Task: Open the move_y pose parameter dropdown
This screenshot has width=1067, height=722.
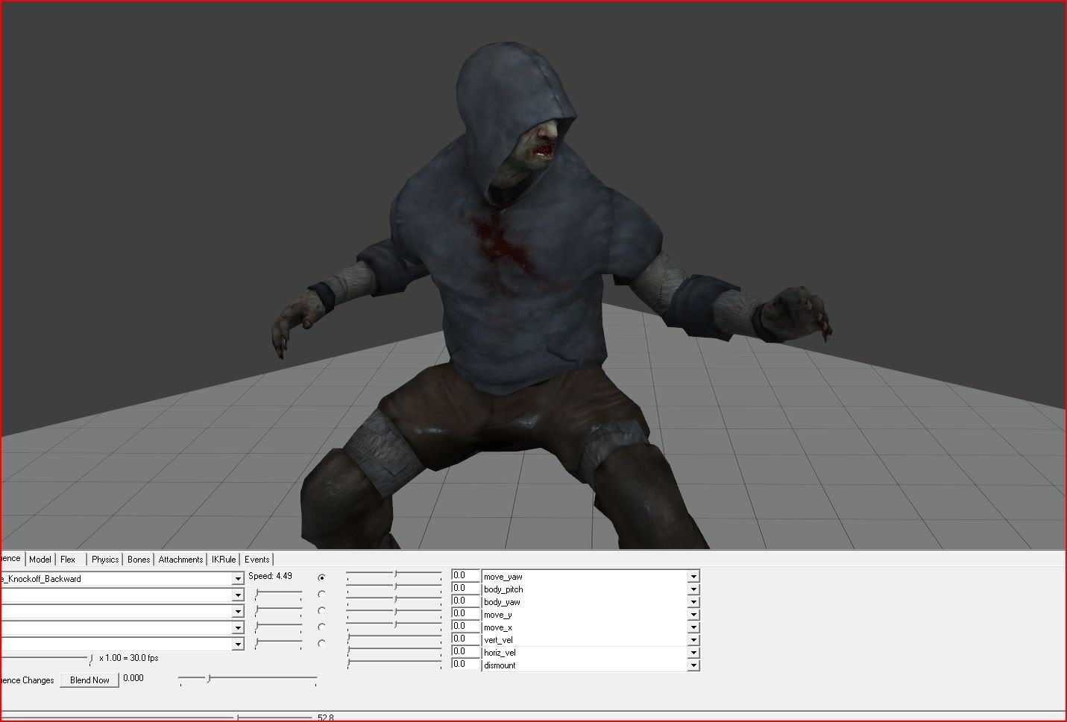Action: pos(693,615)
